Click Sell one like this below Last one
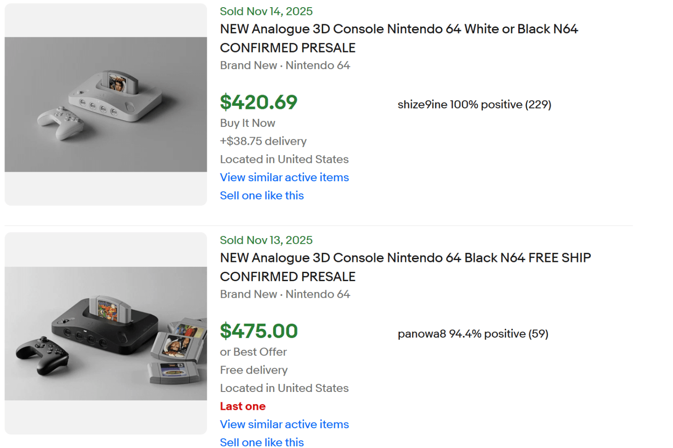The width and height of the screenshot is (673, 448). tap(262, 443)
